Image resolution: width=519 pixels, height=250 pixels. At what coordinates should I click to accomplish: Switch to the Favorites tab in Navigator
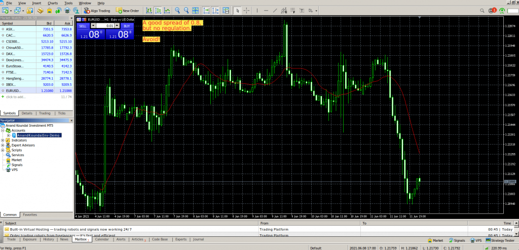(x=30, y=215)
